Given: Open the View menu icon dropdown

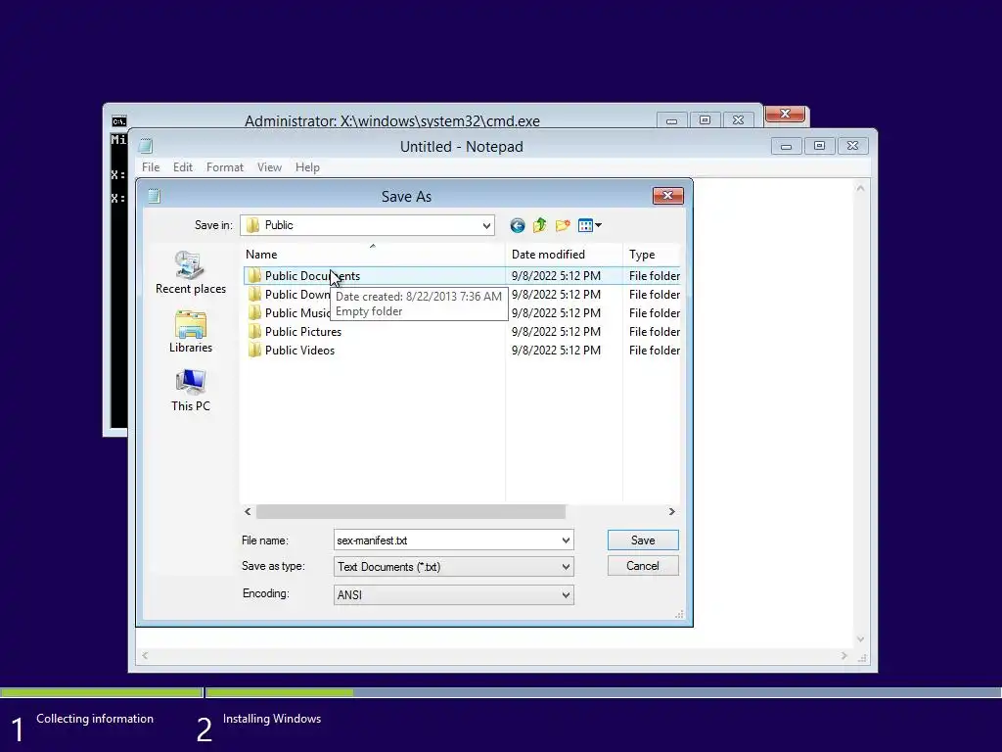Looking at the screenshot, I should pyautogui.click(x=589, y=225).
